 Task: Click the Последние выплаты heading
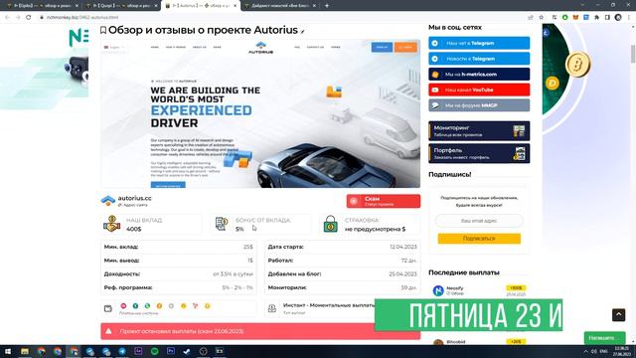coord(464,272)
